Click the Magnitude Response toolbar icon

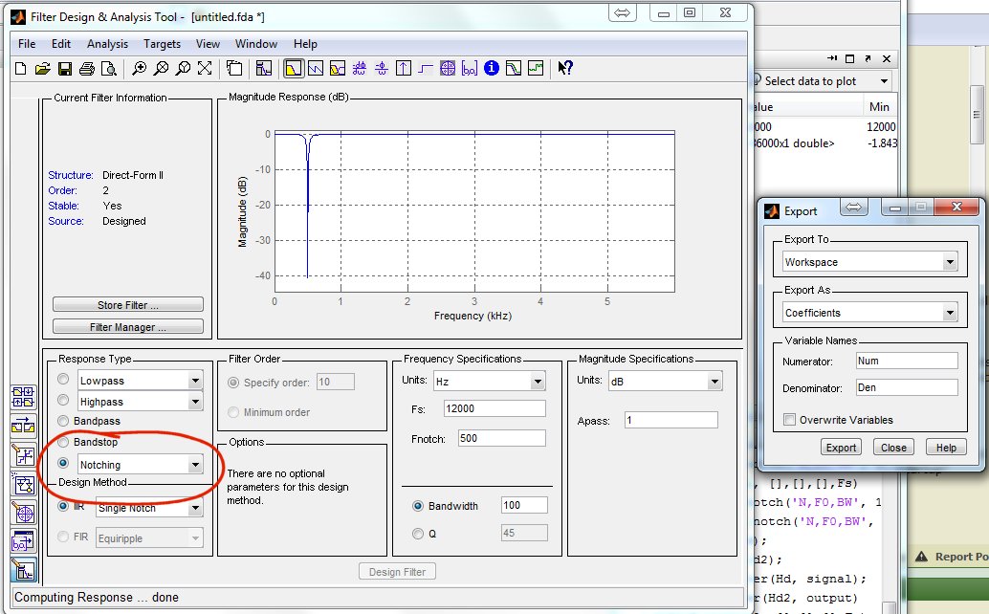294,68
